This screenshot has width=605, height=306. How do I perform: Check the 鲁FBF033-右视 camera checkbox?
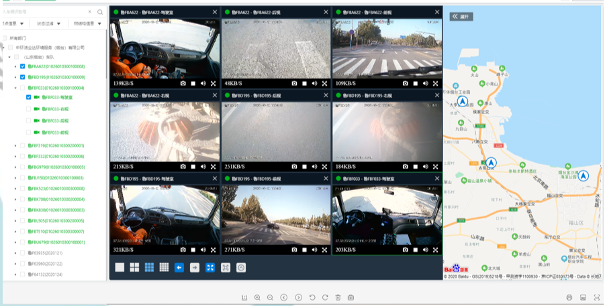28,108
